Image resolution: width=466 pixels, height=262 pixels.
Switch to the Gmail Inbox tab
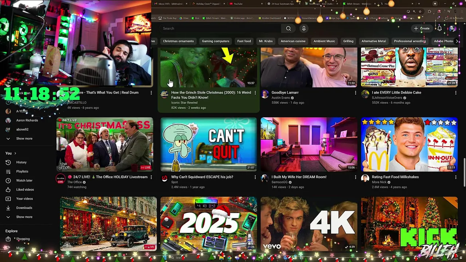[x=170, y=4]
